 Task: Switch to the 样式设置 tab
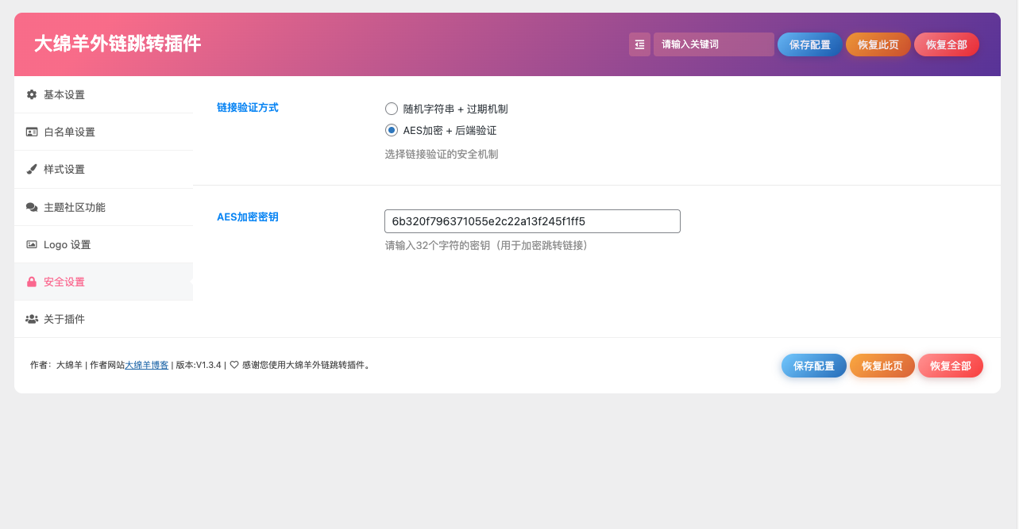tap(103, 169)
